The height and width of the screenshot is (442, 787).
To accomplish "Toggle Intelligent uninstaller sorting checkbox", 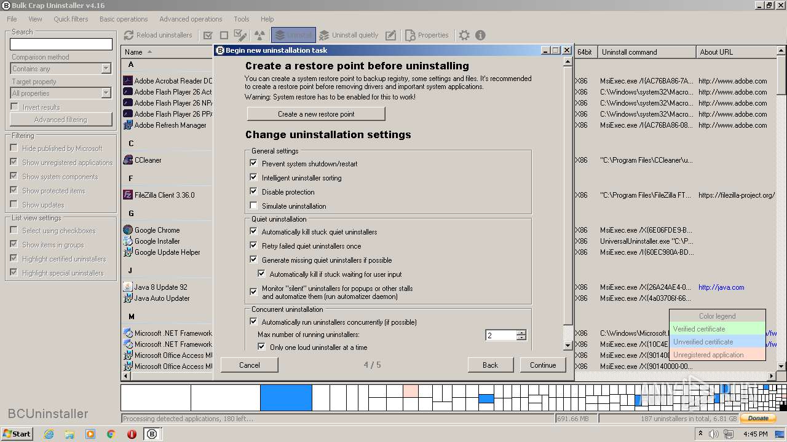I will [253, 177].
